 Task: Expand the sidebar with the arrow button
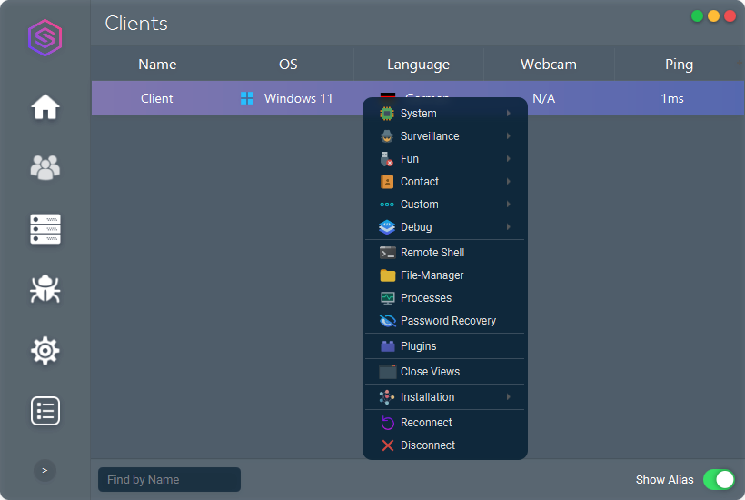(x=45, y=471)
